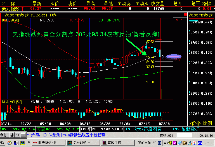Click the red square at chart top-right corner
Screen dimensions: 215x147
(186, 14)
